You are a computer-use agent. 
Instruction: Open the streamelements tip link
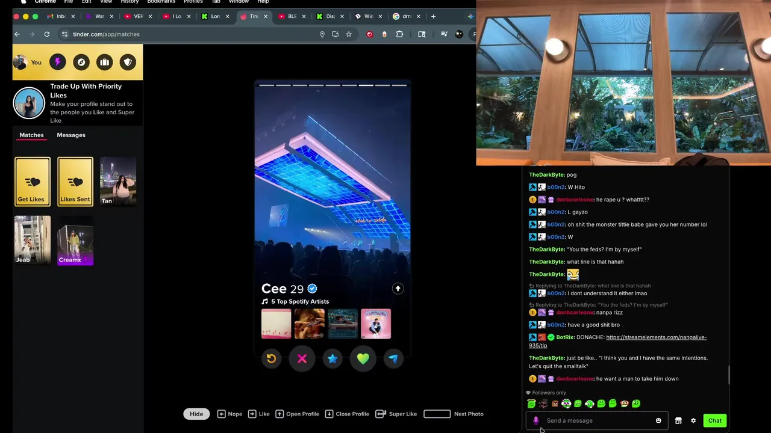point(617,341)
